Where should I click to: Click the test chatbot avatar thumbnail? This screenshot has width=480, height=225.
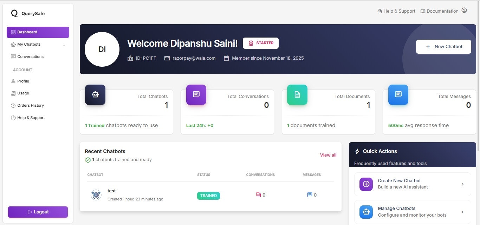96,195
